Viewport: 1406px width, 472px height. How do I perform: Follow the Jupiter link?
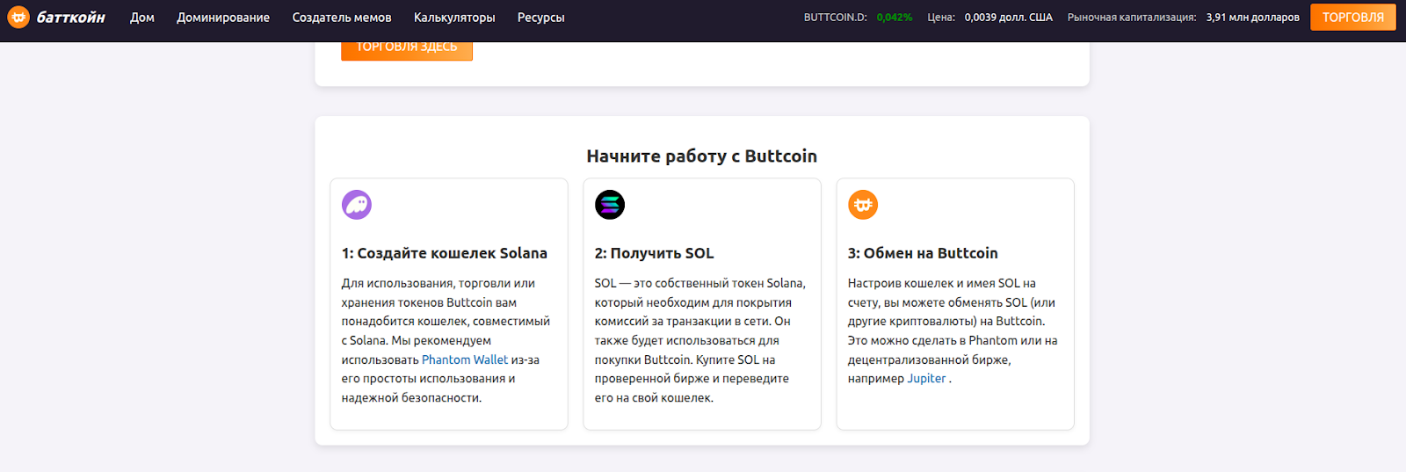(926, 379)
